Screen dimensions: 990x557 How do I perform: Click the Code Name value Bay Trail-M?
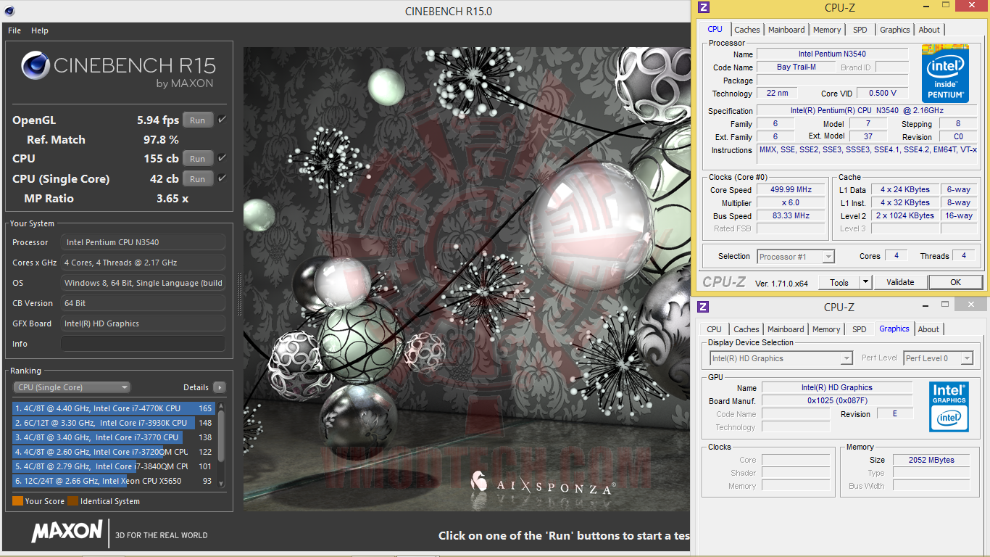coord(796,67)
